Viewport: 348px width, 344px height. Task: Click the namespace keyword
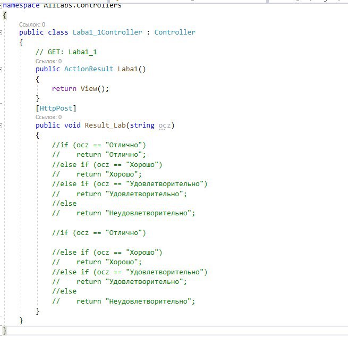tap(21, 5)
